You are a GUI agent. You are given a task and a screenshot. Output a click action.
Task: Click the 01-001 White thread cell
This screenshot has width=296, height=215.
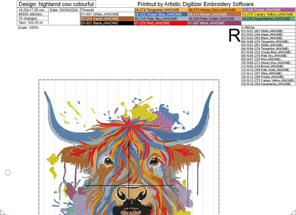107,14
